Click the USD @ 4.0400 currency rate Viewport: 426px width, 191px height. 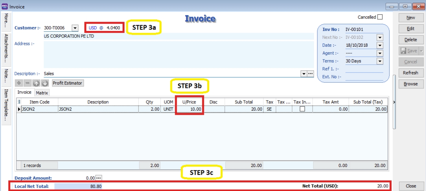(104, 28)
